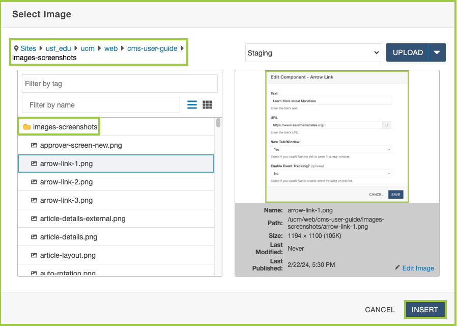This screenshot has height=326, width=457.
Task: Select approver-screen-new.png file
Action: click(116, 145)
